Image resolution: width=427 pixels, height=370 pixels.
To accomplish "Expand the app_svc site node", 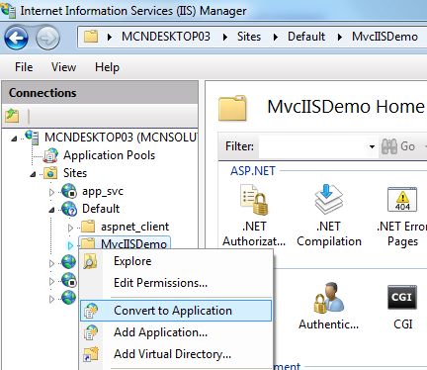I will click(51, 192).
